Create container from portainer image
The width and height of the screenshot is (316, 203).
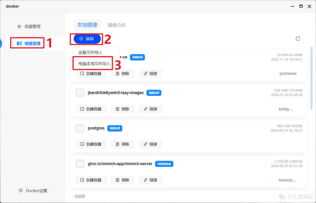pos(91,74)
